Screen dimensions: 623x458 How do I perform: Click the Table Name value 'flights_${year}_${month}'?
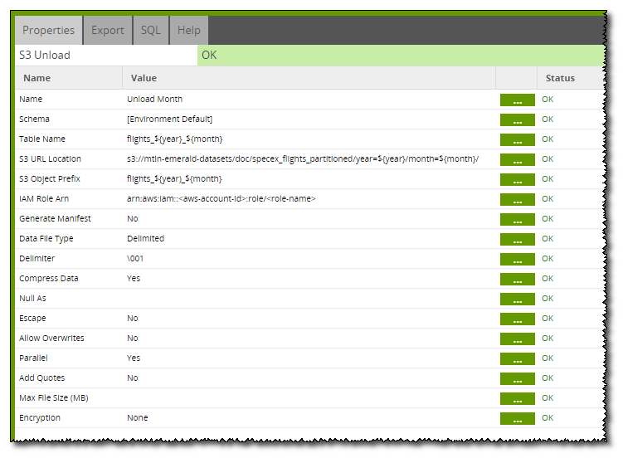[x=174, y=139]
